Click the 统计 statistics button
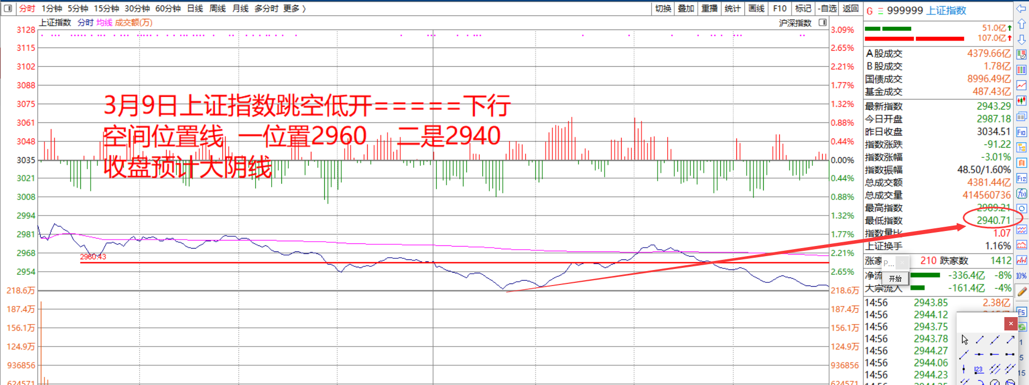The width and height of the screenshot is (1029, 385). click(x=733, y=9)
